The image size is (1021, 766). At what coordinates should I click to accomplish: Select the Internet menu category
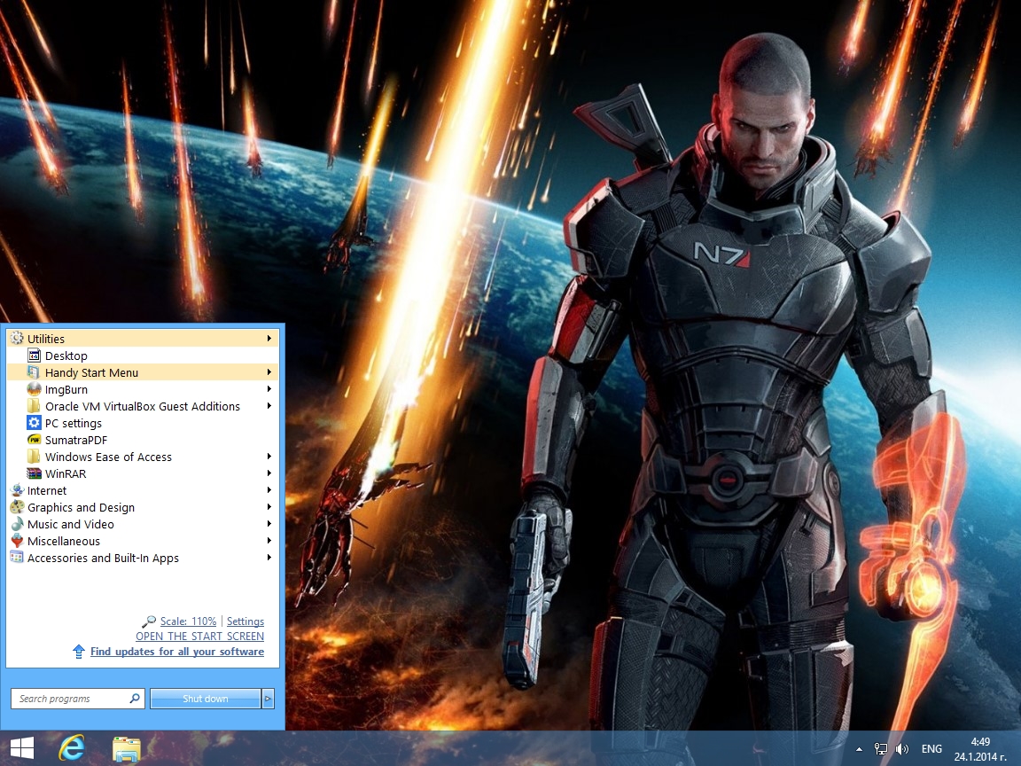143,490
